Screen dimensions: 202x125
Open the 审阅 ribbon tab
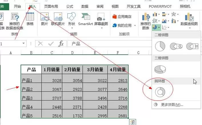tap(100, 7)
